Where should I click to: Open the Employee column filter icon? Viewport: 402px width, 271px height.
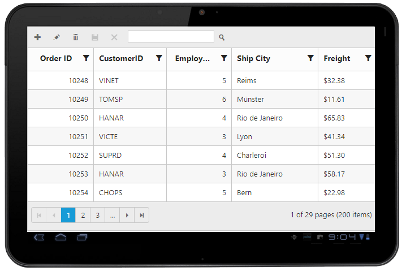coord(224,58)
